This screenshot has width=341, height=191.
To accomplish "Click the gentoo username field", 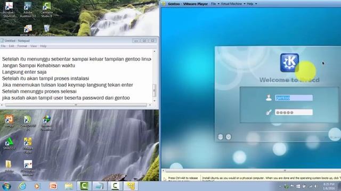I will [x=294, y=98].
